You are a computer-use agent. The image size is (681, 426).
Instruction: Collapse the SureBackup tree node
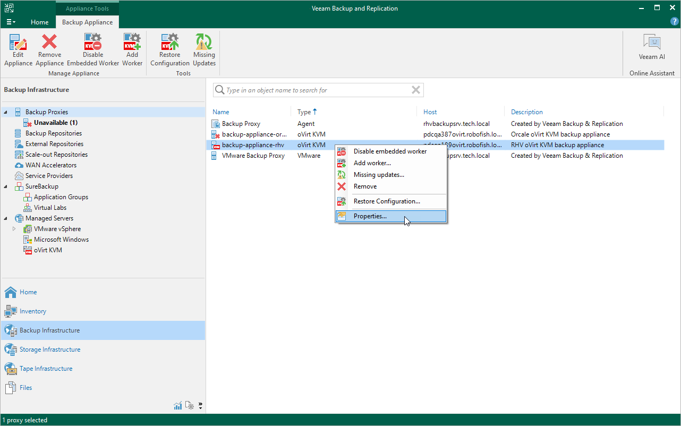(x=5, y=186)
